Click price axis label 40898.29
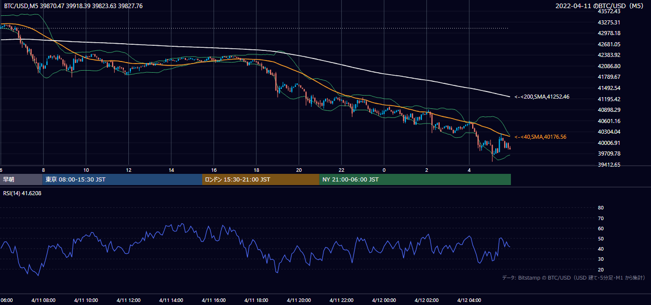The height and width of the screenshot is (305, 651). coord(609,110)
